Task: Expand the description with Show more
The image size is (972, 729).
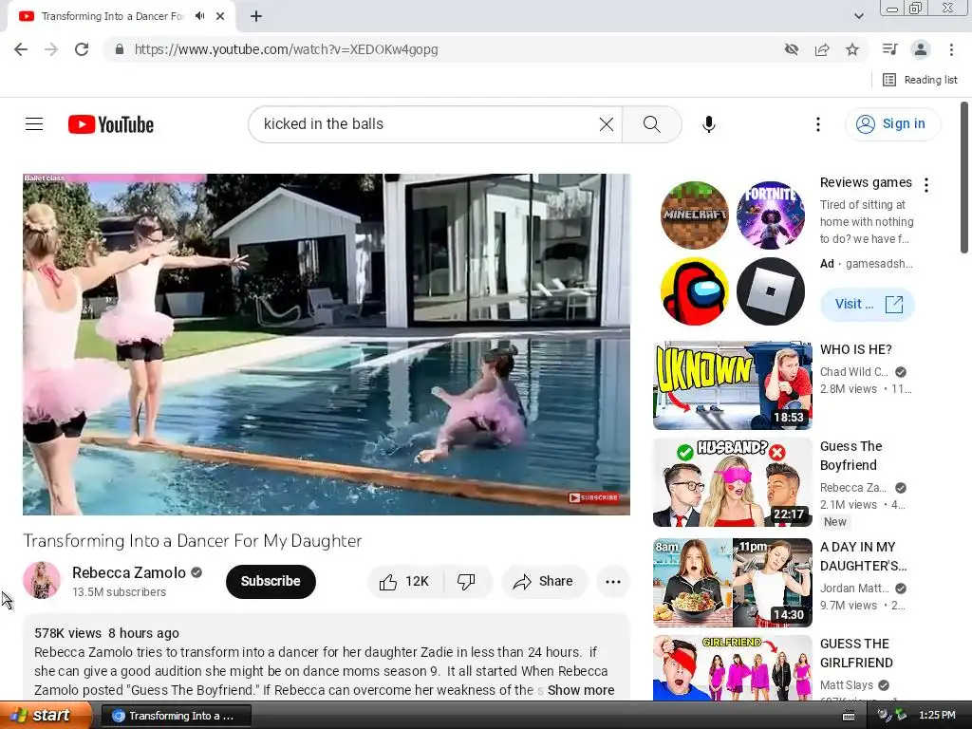Action: pyautogui.click(x=581, y=690)
